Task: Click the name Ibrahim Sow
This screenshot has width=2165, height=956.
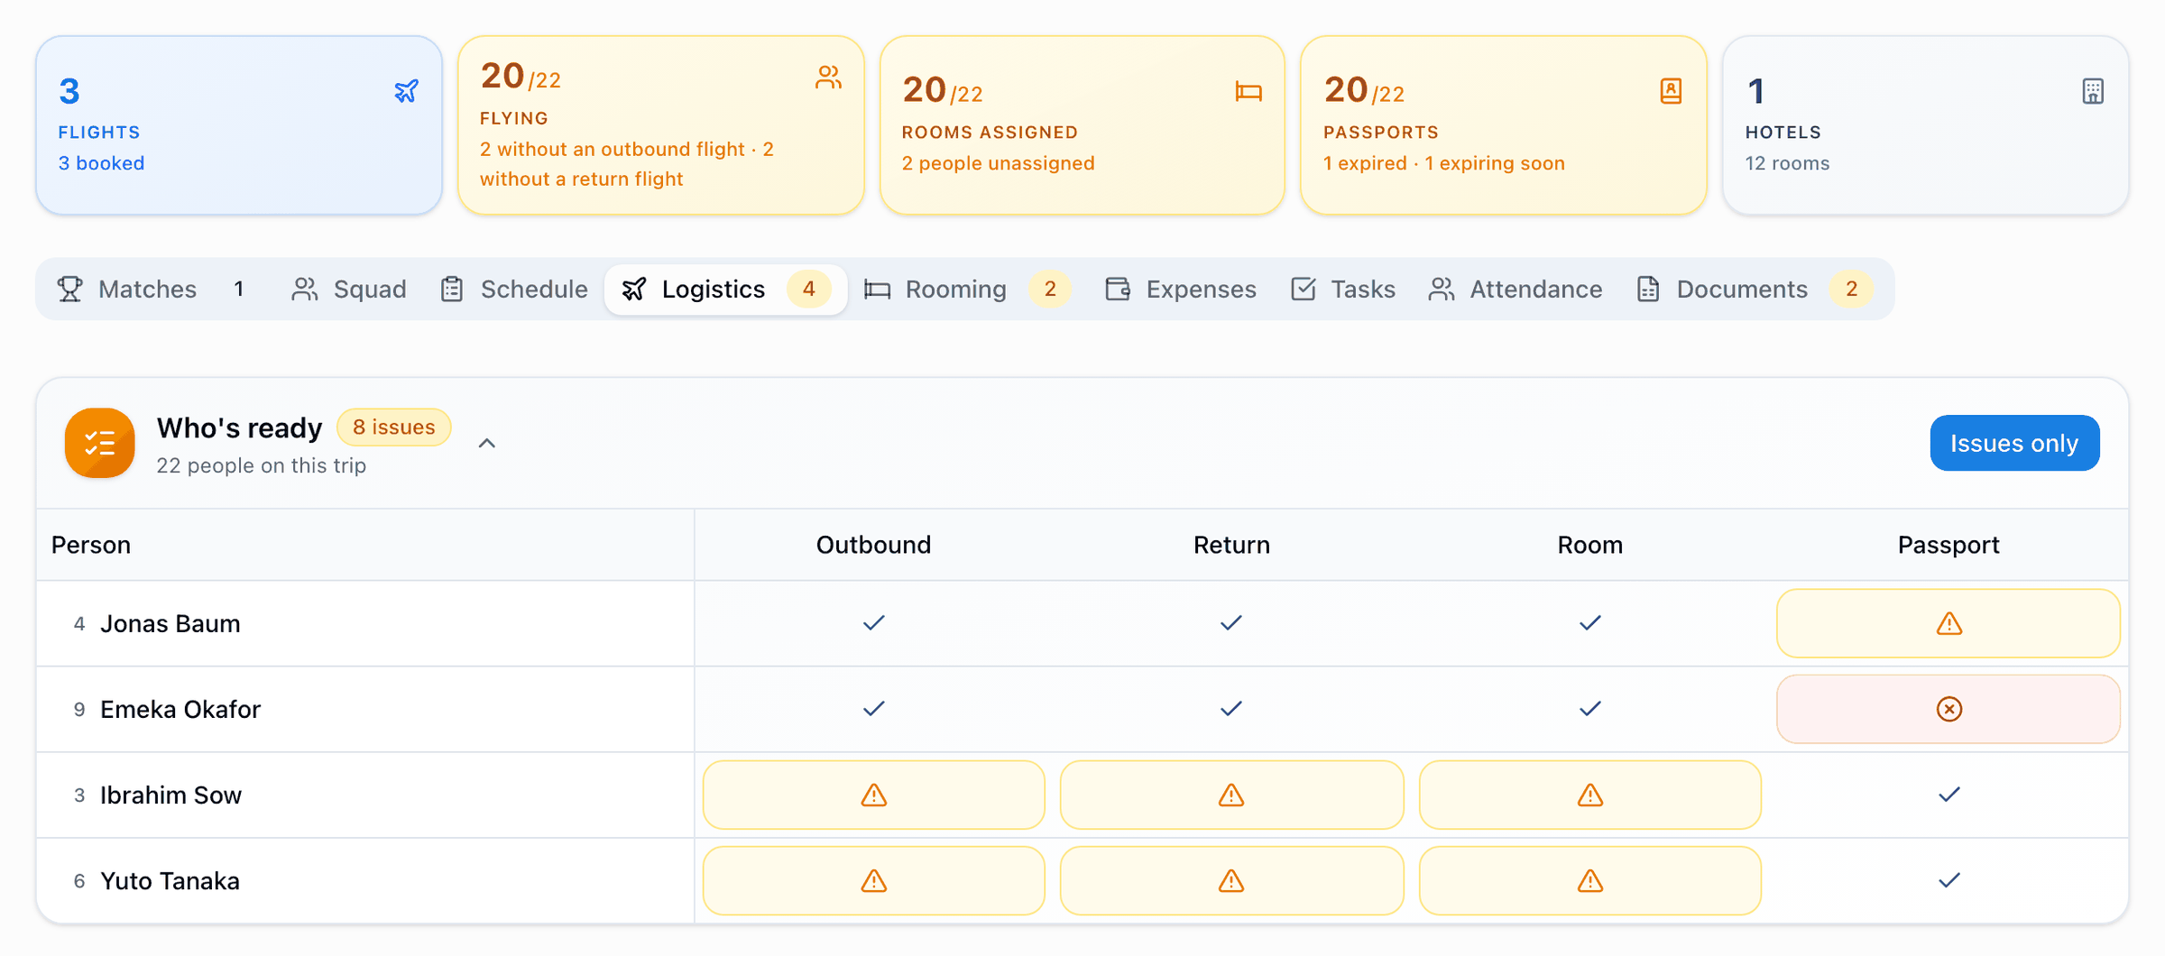Action: [170, 795]
